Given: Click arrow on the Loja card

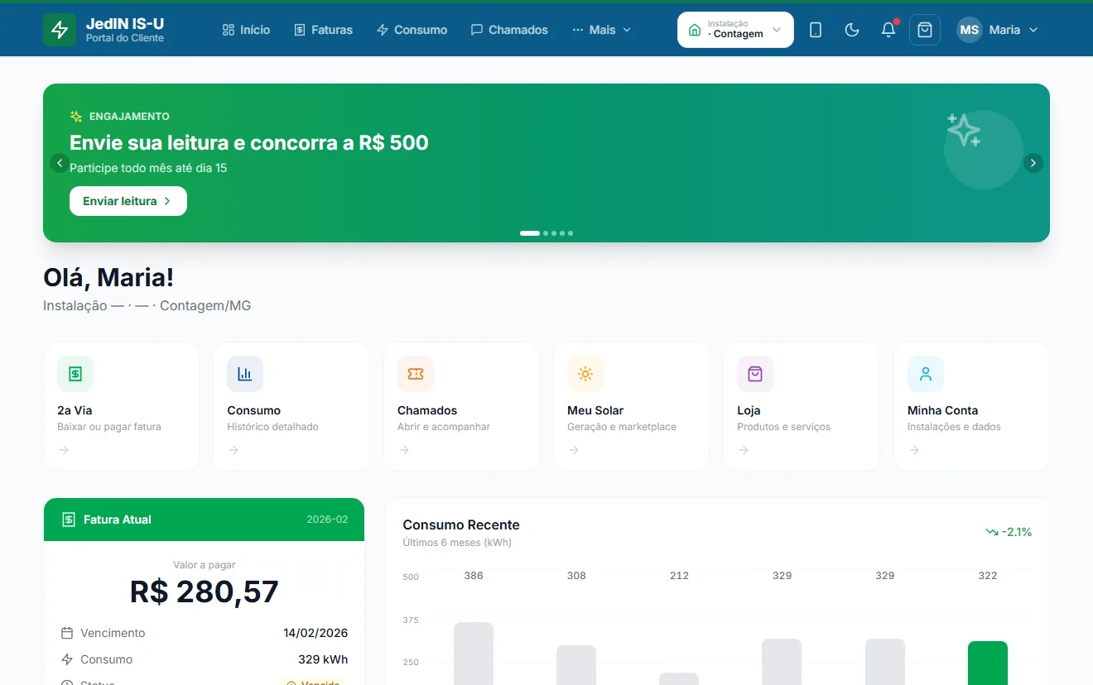Looking at the screenshot, I should tap(744, 450).
